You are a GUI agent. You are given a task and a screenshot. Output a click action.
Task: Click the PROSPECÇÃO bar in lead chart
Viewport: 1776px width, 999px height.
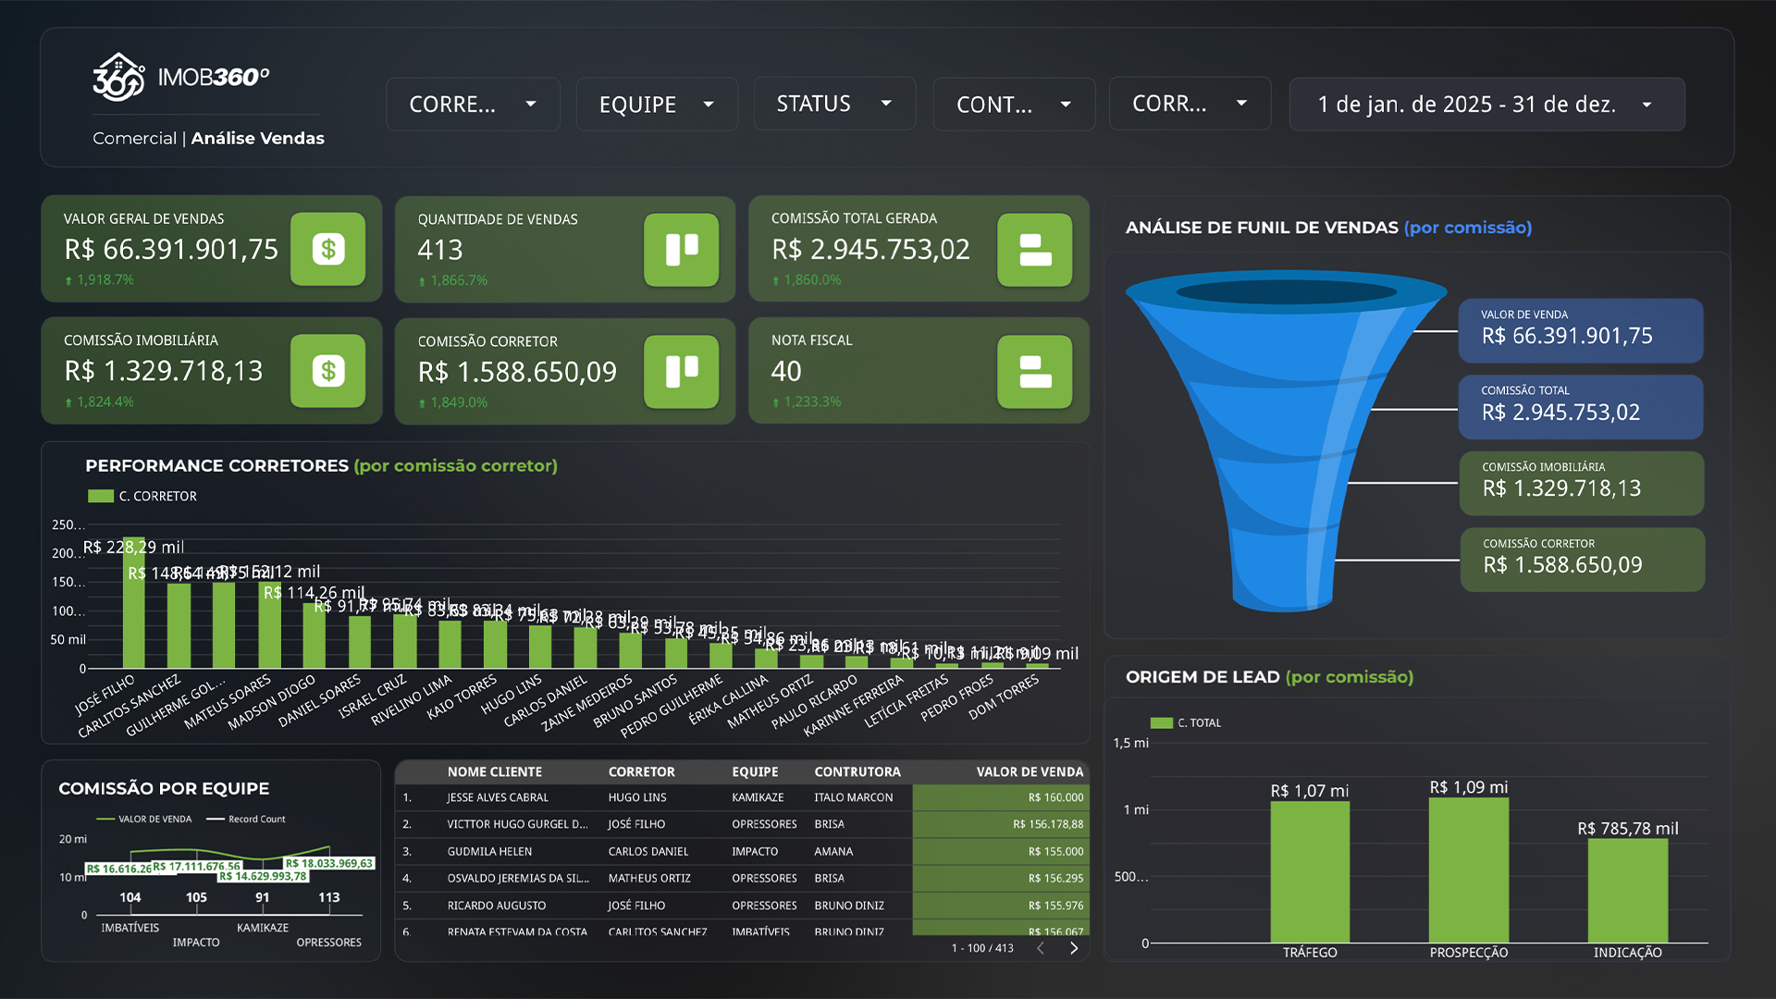[x=1468, y=869]
